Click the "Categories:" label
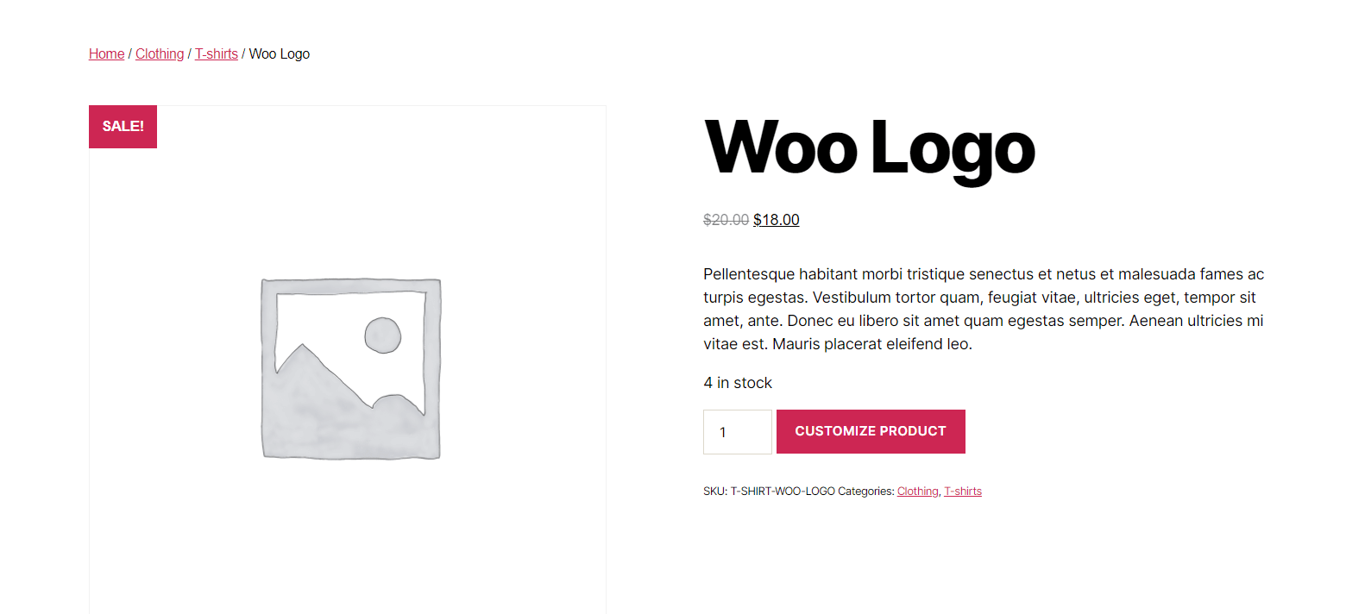The image size is (1346, 614). click(x=865, y=492)
